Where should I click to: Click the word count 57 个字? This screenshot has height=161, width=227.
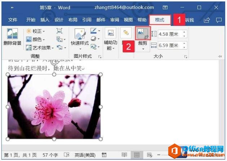pos(50,155)
